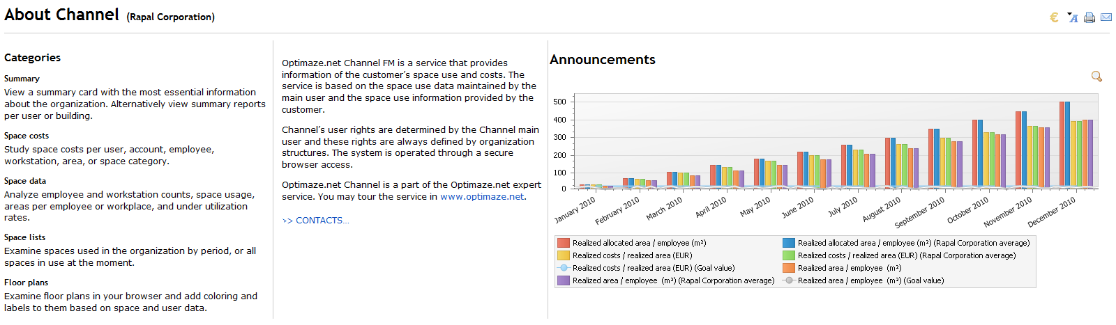Click green Realized costs average legend swatch
This screenshot has width=1116, height=325.
789,255
